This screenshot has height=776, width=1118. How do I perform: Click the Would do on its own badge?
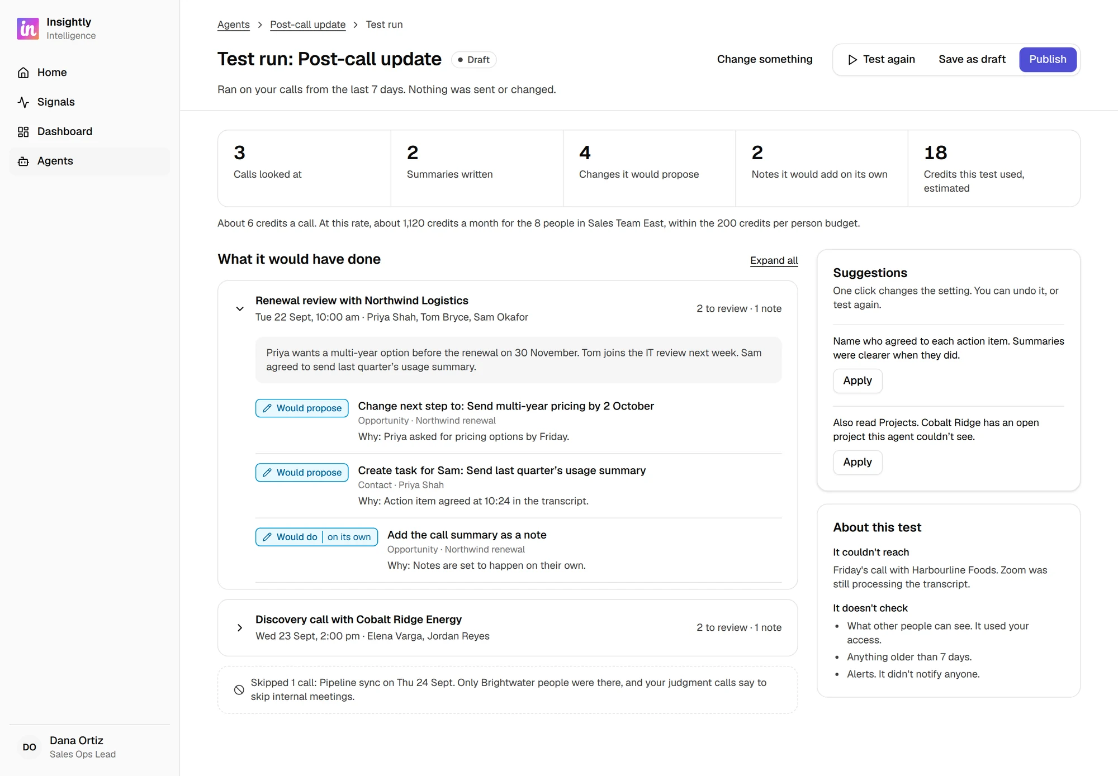[316, 537]
